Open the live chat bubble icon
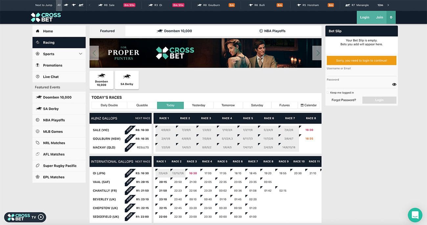Viewport: 427px width, 225px height. tap(415, 215)
